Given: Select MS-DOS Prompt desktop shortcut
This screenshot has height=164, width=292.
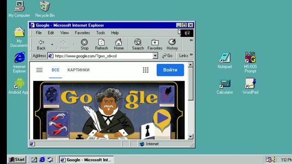Looking at the screenshot, I should (250, 62).
